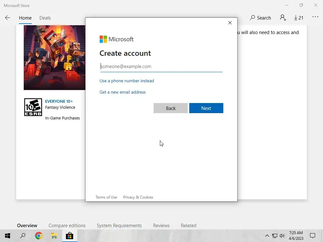Click the back arrow in Microsoft Store
Screen dimensions: 323x242
pos(8,18)
